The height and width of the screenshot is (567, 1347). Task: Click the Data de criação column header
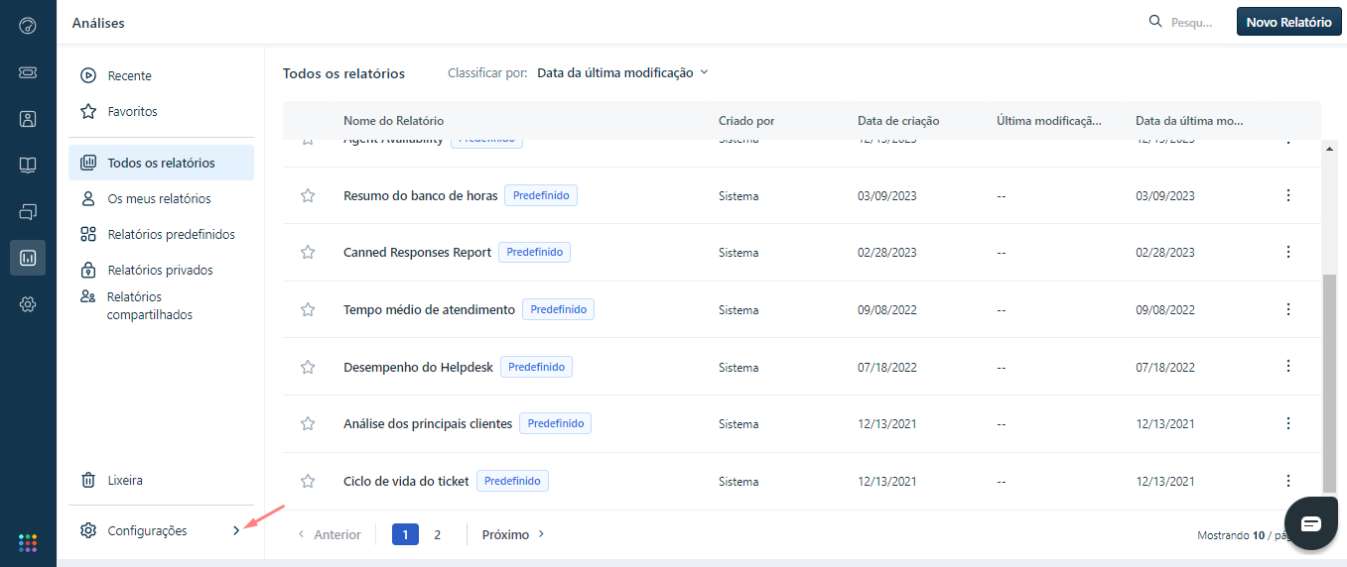pyautogui.click(x=898, y=121)
